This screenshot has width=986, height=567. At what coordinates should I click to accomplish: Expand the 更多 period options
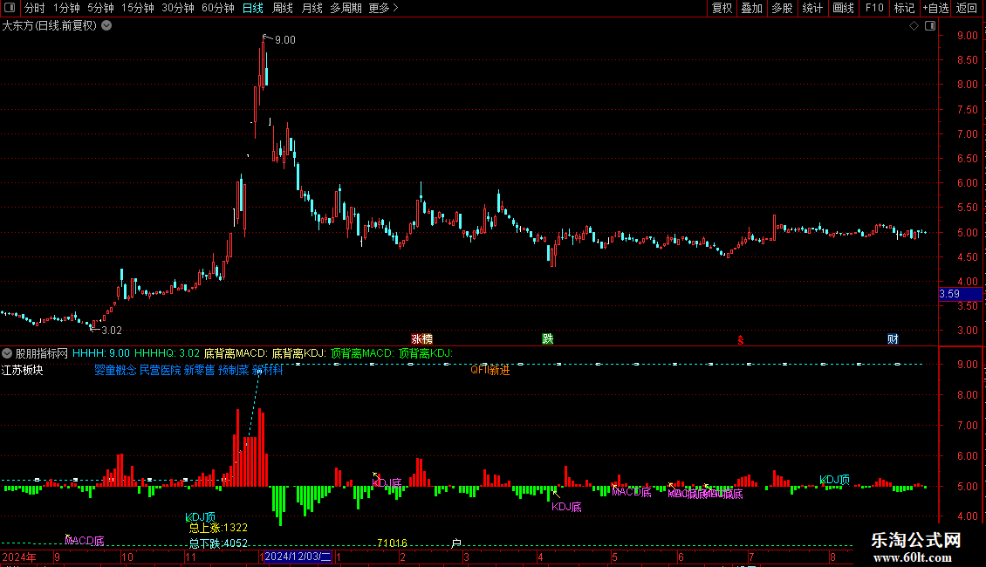click(383, 8)
